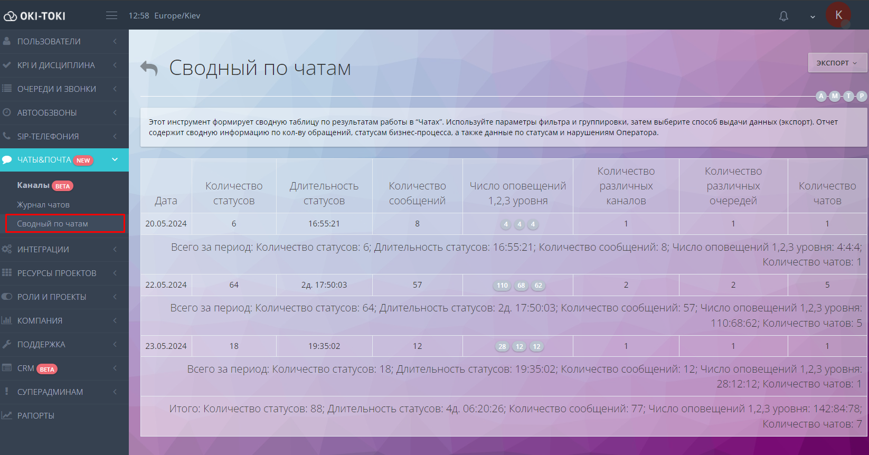This screenshot has height=455, width=869.
Task: Select the 20.05.2024 date cell
Action: 166,223
